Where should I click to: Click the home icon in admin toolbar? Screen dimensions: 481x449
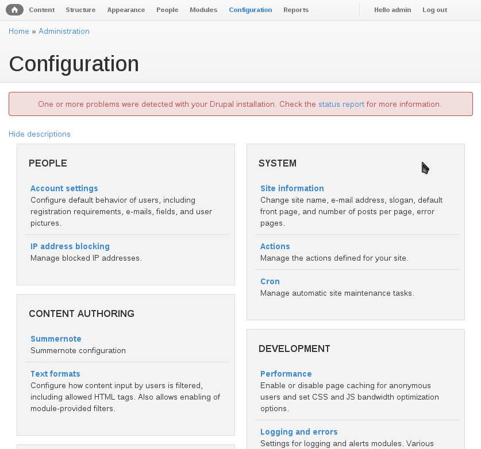click(14, 10)
